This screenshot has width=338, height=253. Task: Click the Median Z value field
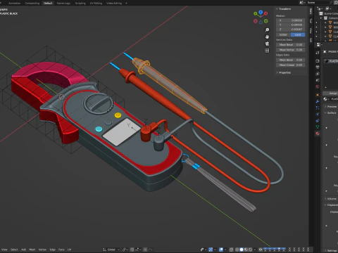pos(291,30)
